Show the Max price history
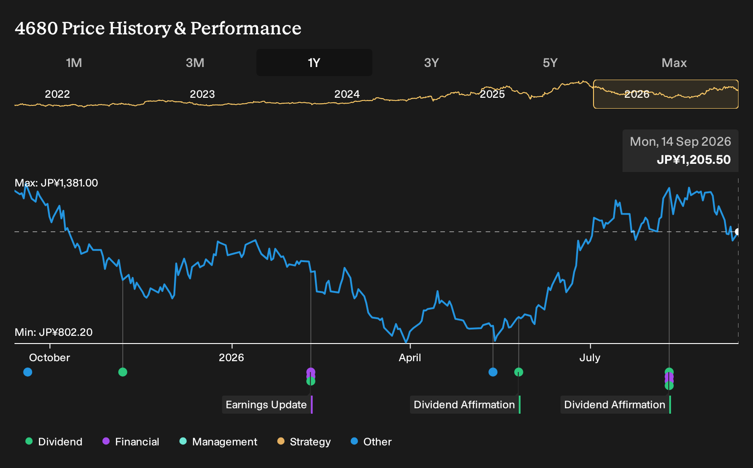The image size is (753, 468). click(x=674, y=62)
